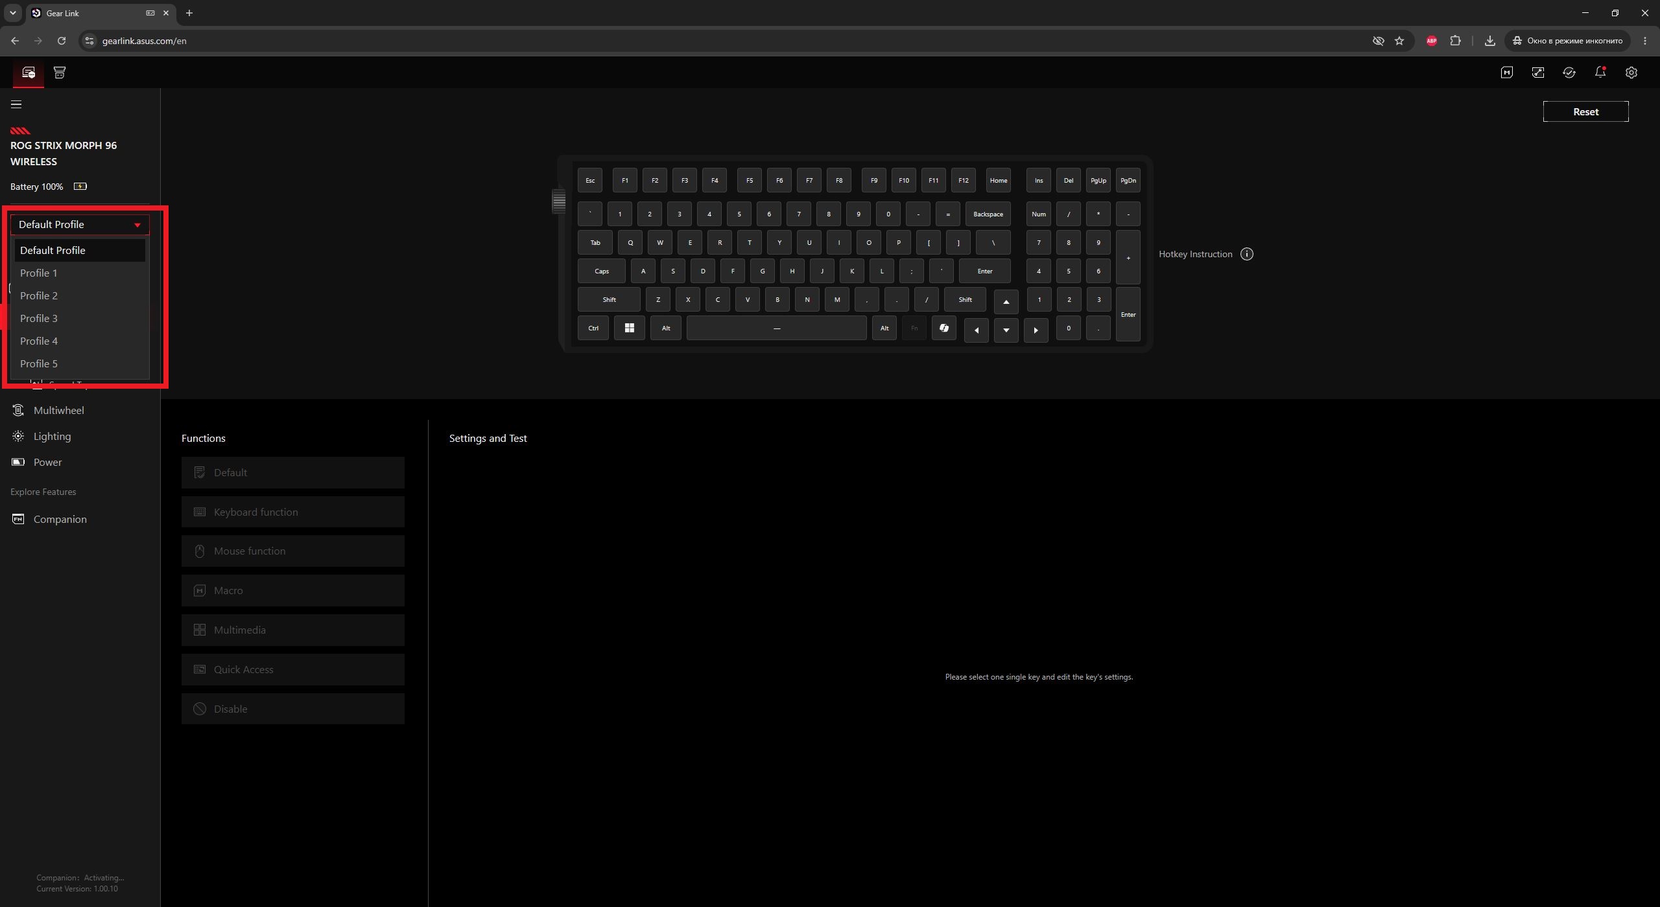Choose Profile 1 from the list
The height and width of the screenshot is (907, 1660).
(80, 273)
